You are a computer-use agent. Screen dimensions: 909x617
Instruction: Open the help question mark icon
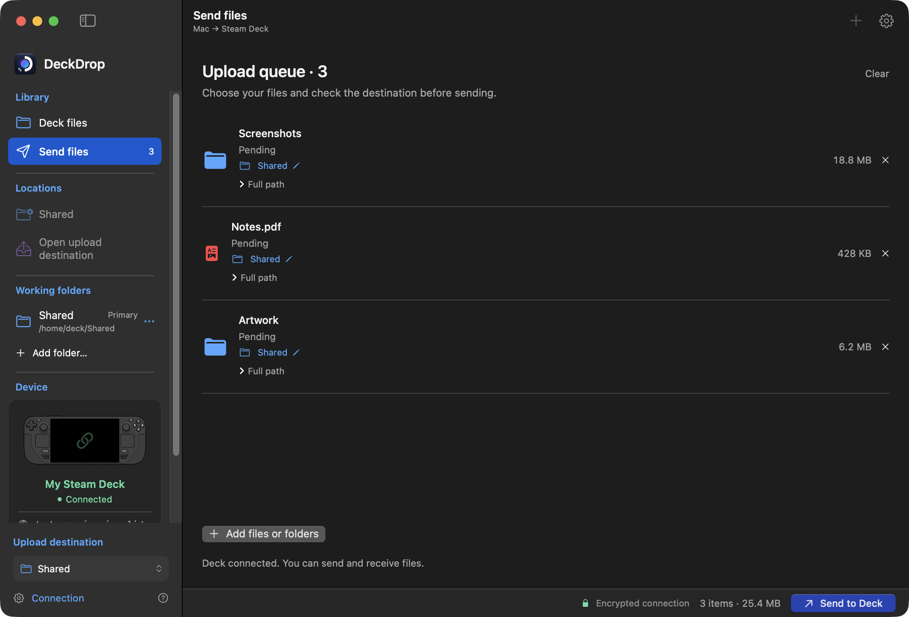(163, 598)
